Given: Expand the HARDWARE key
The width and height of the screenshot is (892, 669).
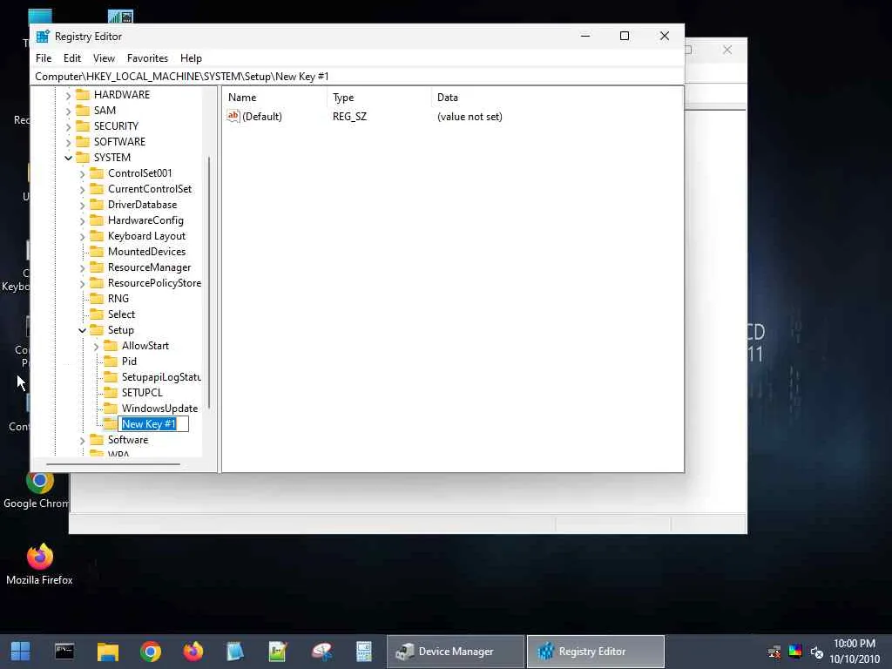Looking at the screenshot, I should (68, 95).
